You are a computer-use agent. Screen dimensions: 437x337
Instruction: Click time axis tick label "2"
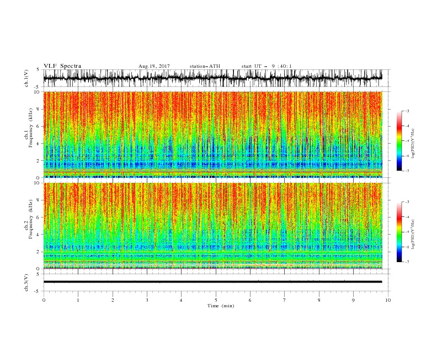coord(113,300)
